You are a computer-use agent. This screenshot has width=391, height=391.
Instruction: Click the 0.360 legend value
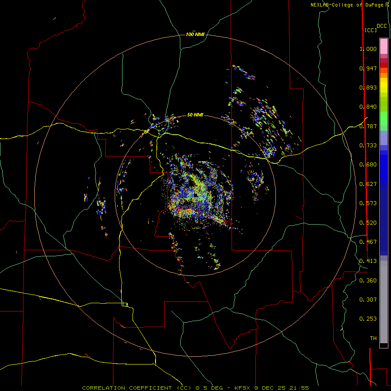pos(368,281)
